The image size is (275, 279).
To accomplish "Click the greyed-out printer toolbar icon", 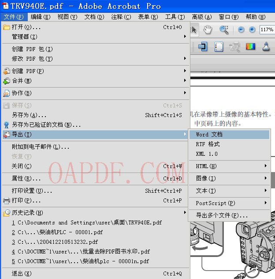I will [234, 47].
